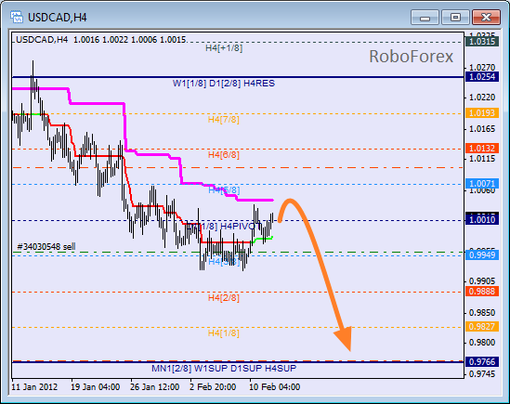Select the 0.9949 price label

click(x=482, y=255)
